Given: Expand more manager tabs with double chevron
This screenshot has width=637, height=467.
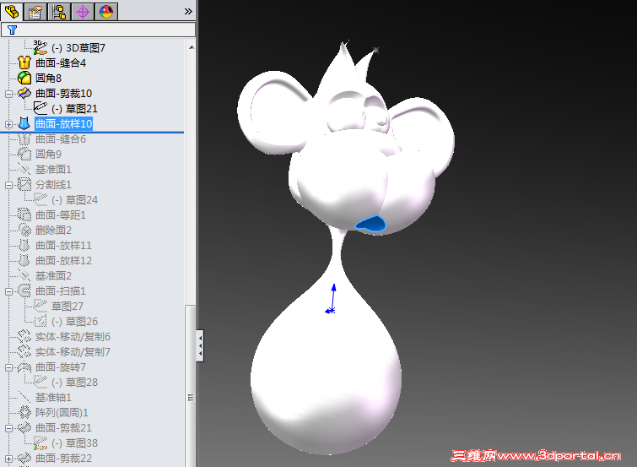Looking at the screenshot, I should pos(188,11).
